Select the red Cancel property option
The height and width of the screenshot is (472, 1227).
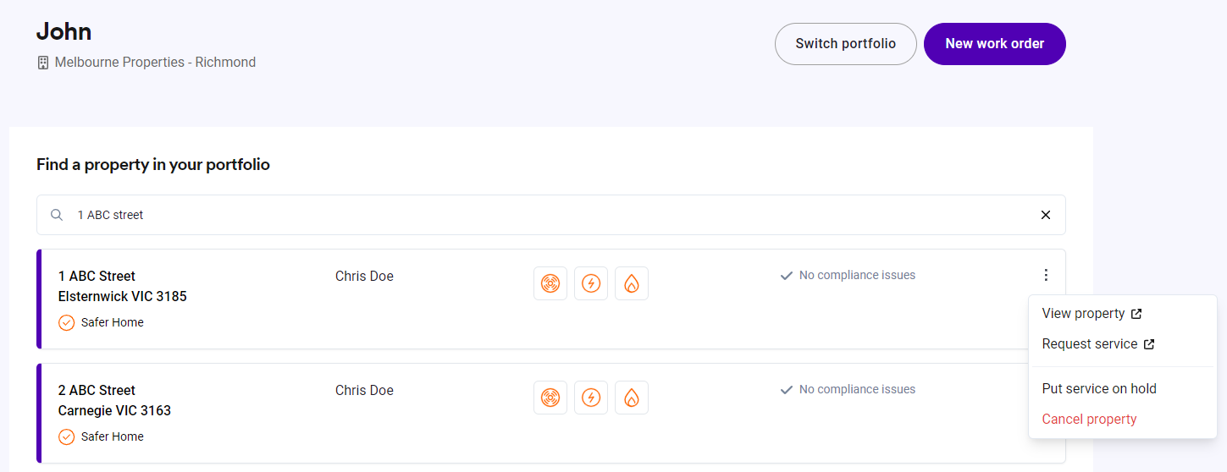1089,420
